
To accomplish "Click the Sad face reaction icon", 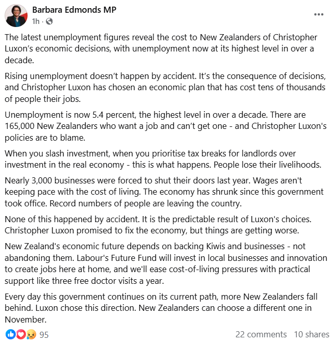I will (30, 334).
